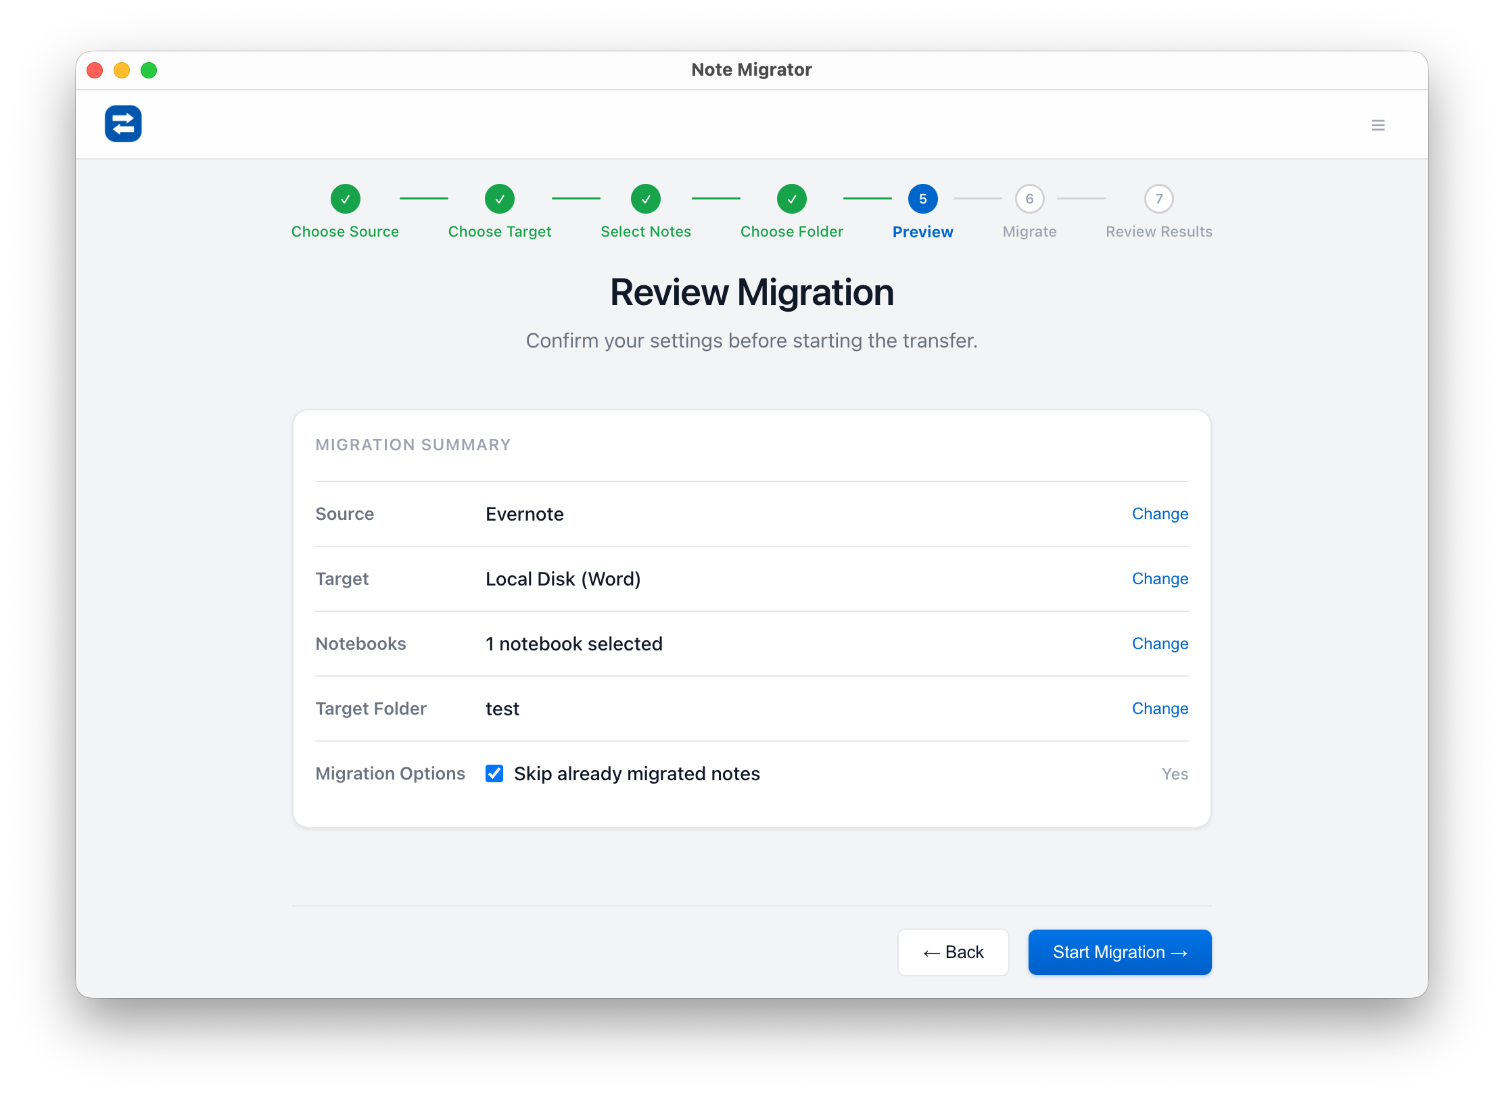The height and width of the screenshot is (1098, 1504).
Task: Click the step 7 Review Results circle
Action: tap(1158, 199)
